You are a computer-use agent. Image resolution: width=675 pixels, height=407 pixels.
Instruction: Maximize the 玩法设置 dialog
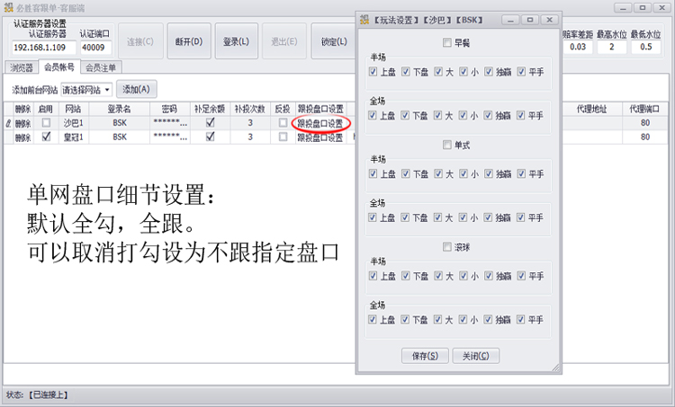point(530,20)
